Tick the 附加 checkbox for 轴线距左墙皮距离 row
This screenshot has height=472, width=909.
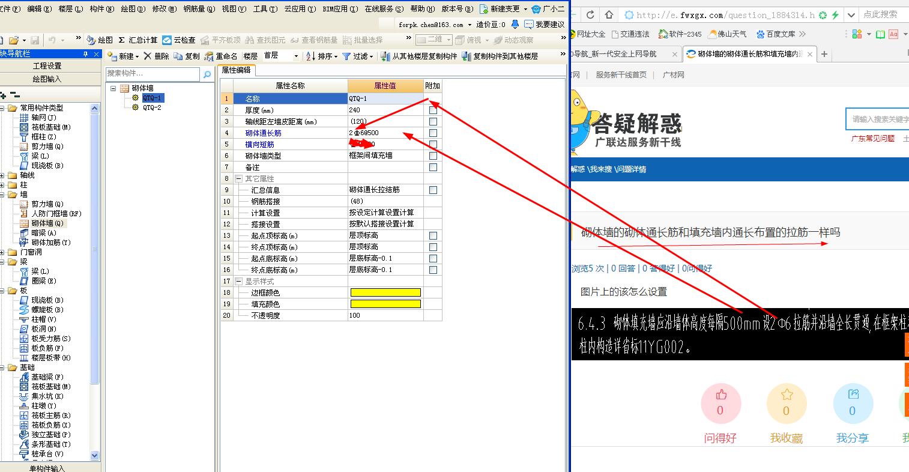click(433, 122)
